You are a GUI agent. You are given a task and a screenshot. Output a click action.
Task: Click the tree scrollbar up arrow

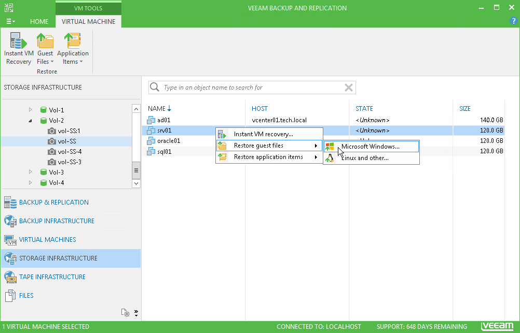136,109
